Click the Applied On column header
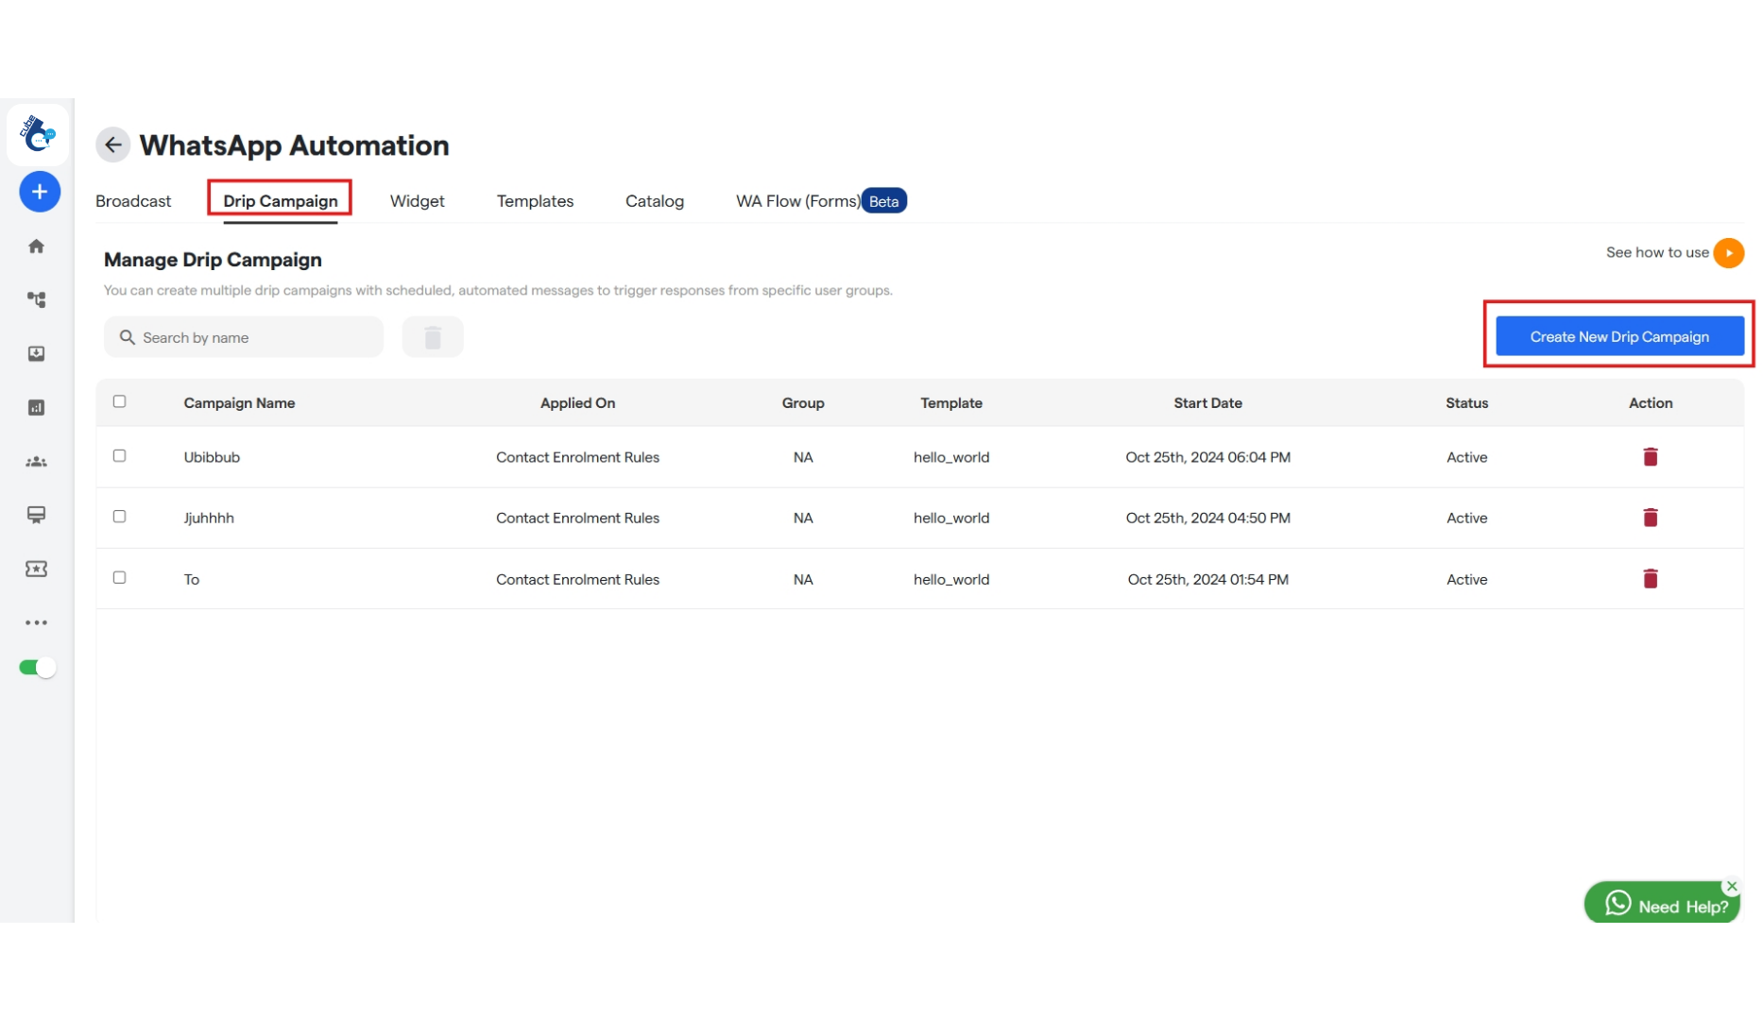Screen dimensions: 1763x1020 click(577, 403)
